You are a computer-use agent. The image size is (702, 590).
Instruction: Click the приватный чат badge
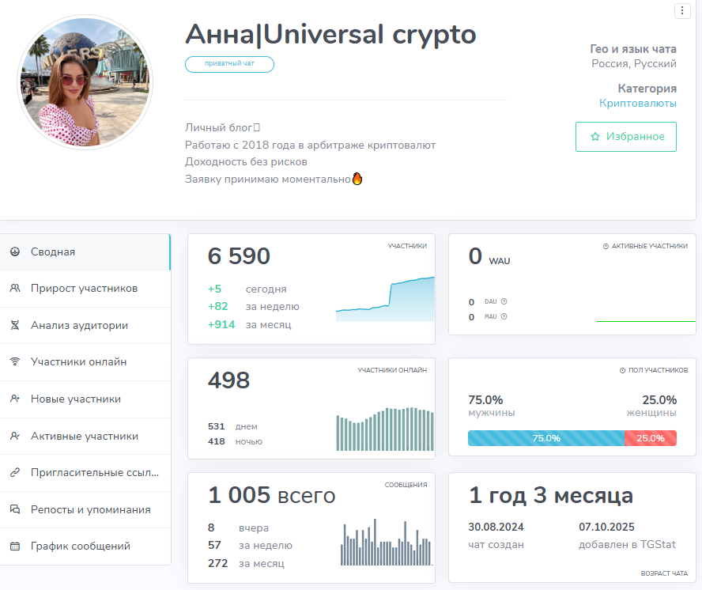pyautogui.click(x=230, y=64)
